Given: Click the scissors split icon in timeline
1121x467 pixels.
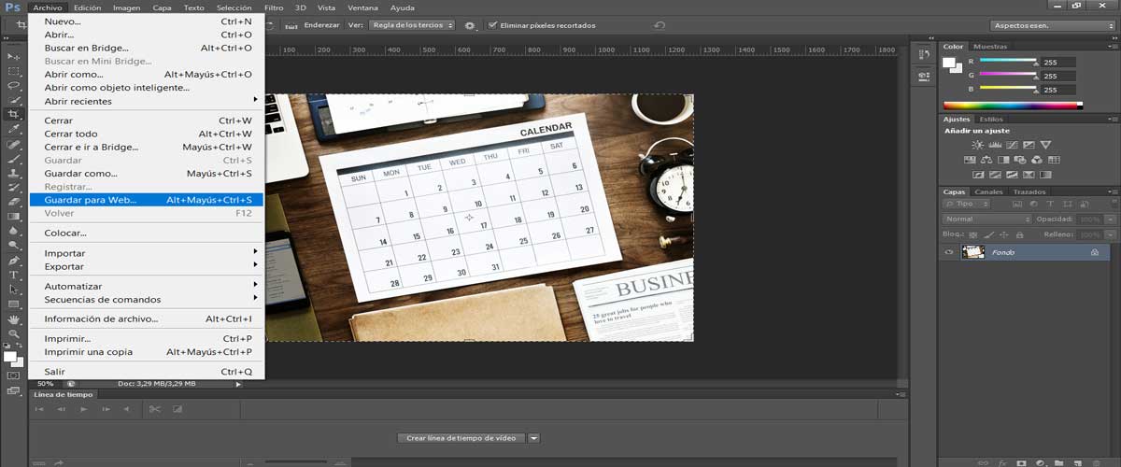Looking at the screenshot, I should [154, 409].
